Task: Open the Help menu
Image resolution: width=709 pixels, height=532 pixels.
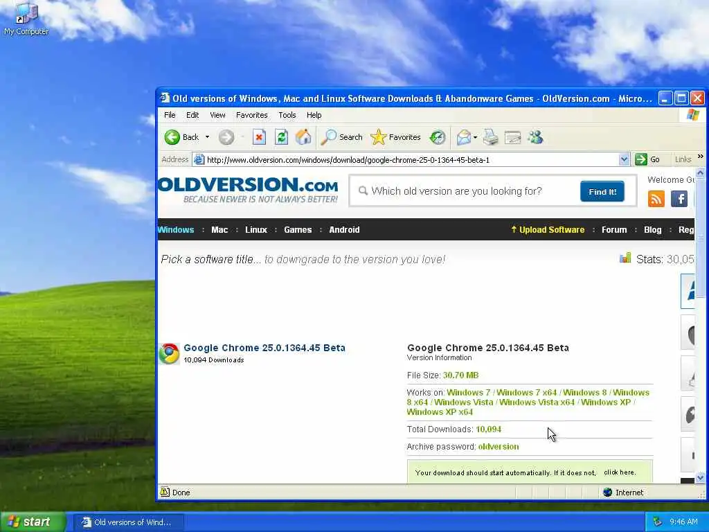Action: (314, 115)
